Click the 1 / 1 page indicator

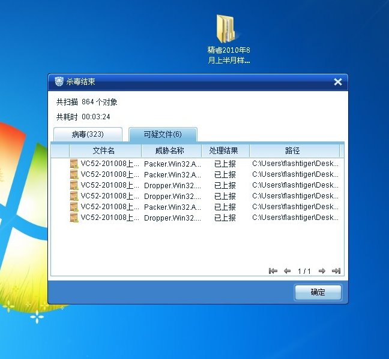[304, 271]
